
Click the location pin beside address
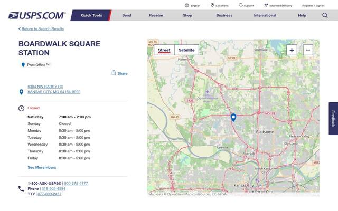pyautogui.click(x=21, y=92)
